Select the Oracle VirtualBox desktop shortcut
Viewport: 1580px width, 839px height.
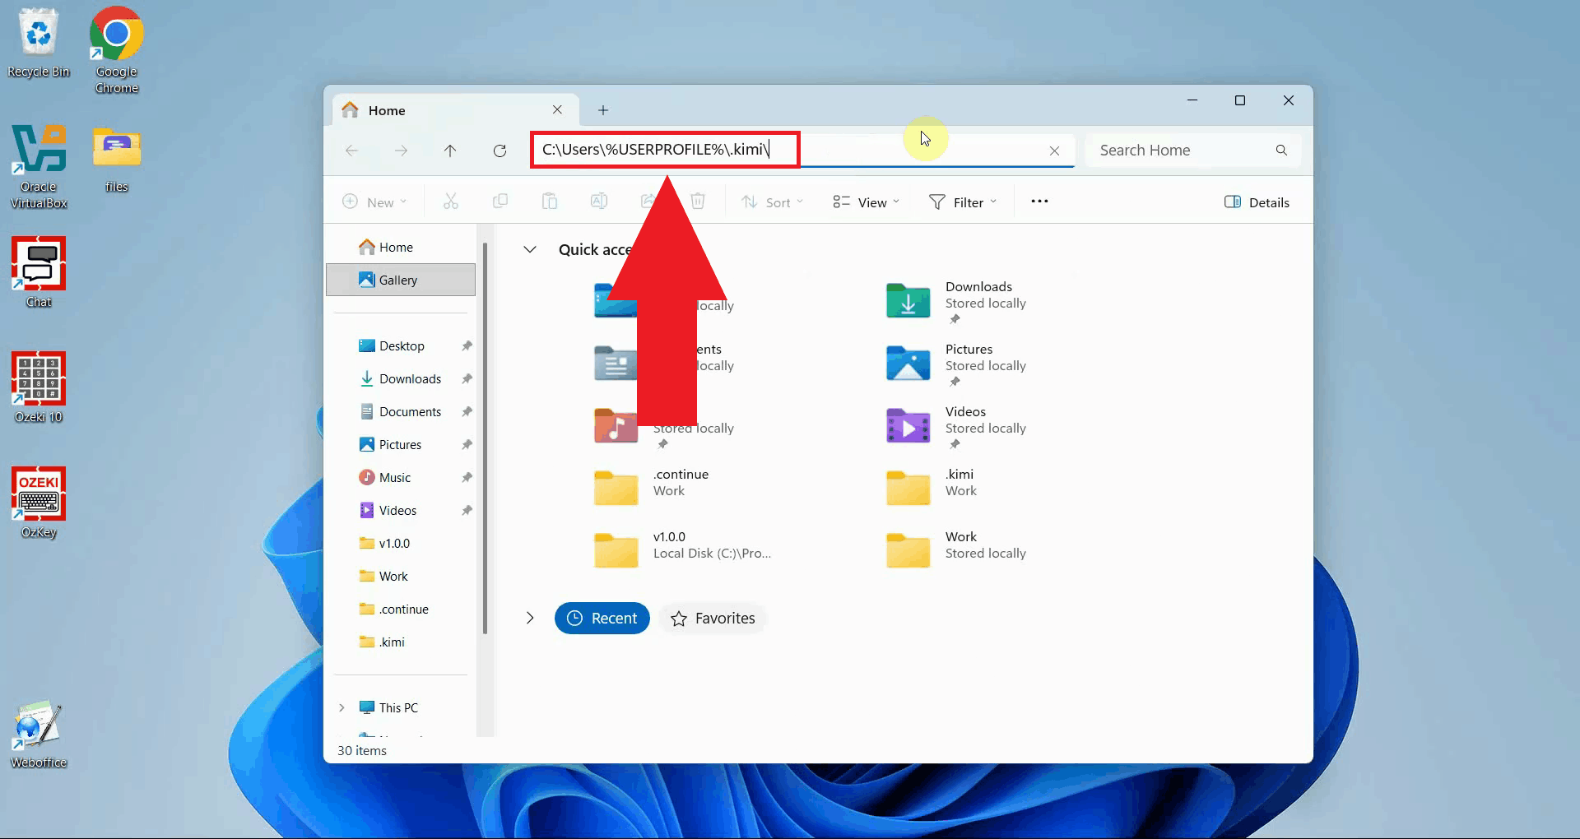pyautogui.click(x=39, y=166)
